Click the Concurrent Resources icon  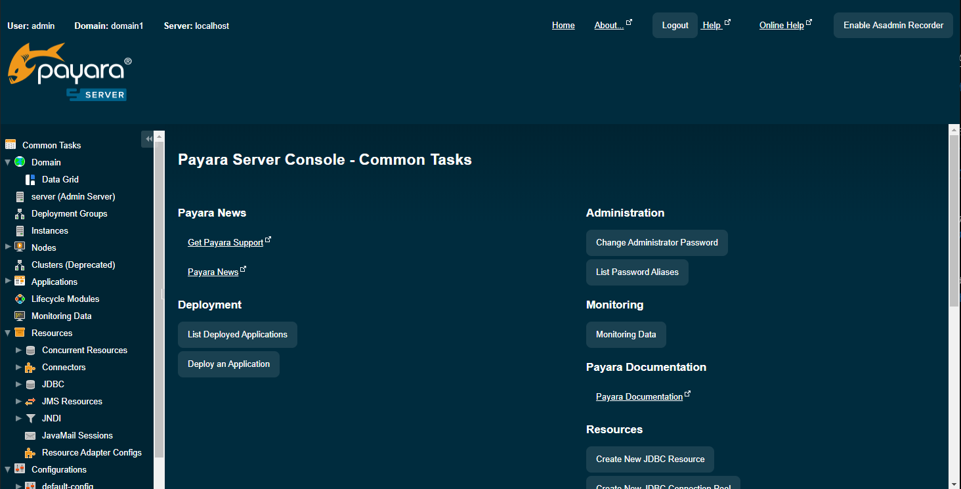point(30,350)
